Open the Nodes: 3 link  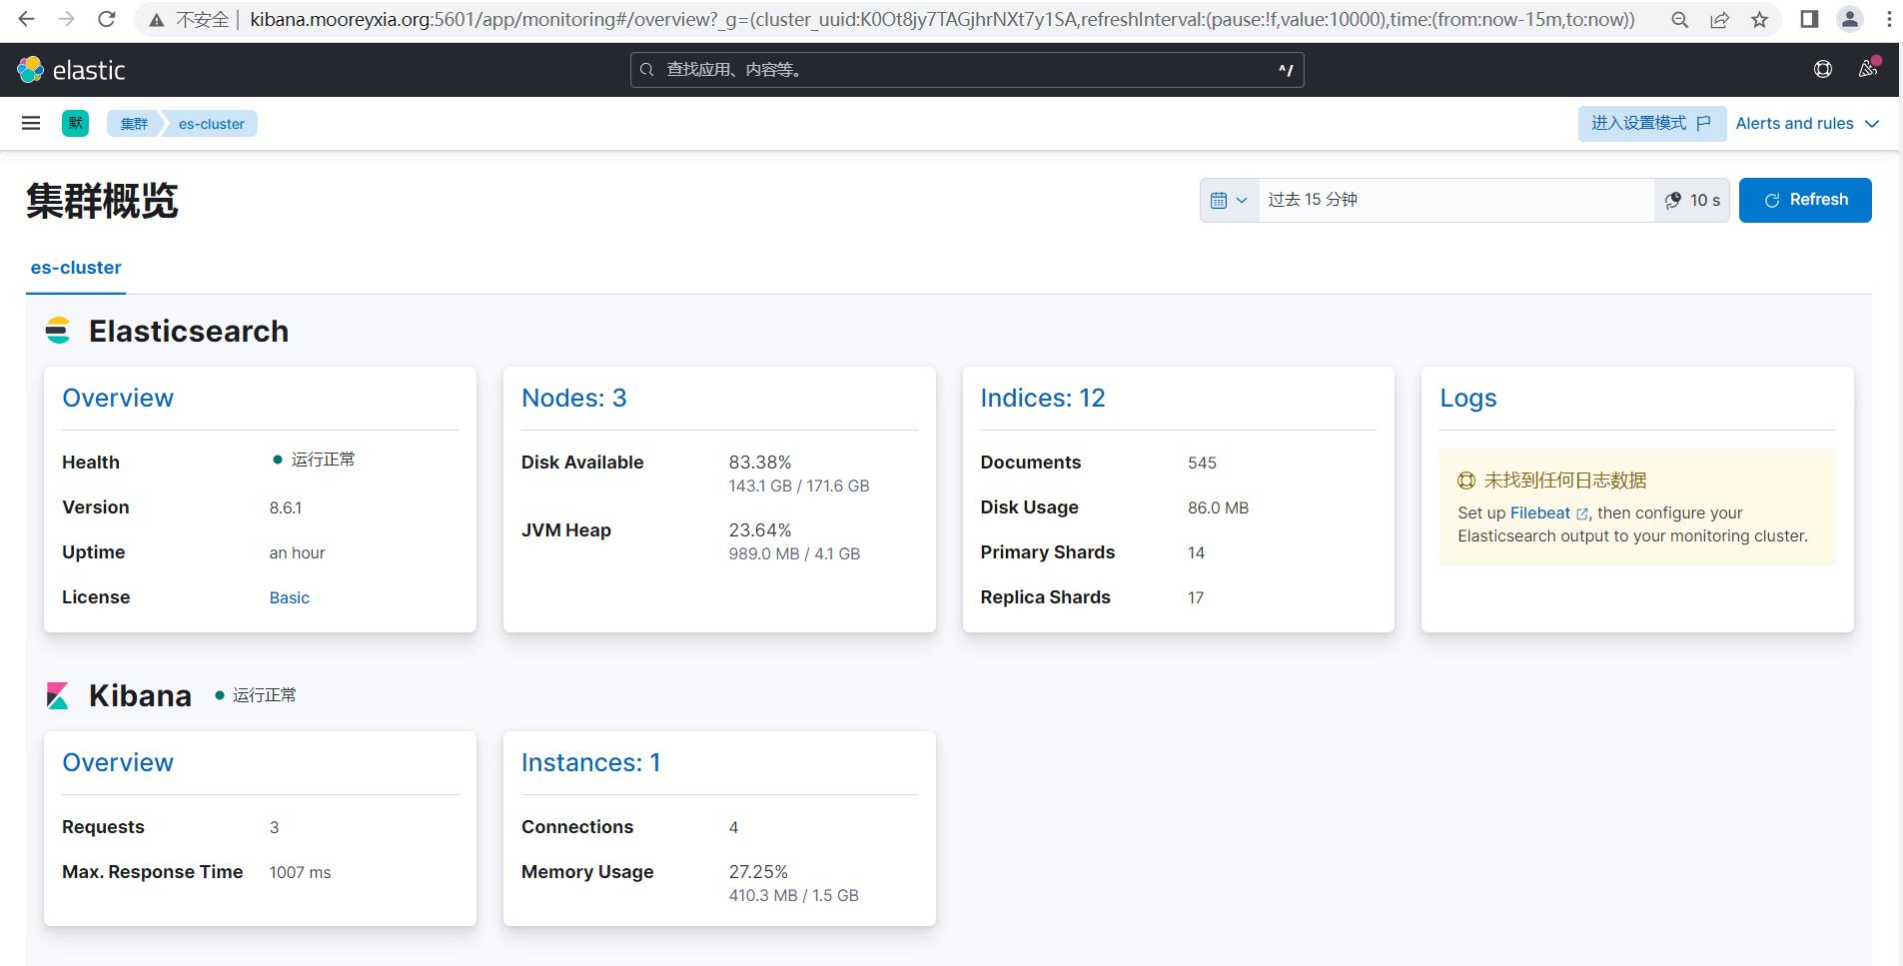pyautogui.click(x=574, y=398)
